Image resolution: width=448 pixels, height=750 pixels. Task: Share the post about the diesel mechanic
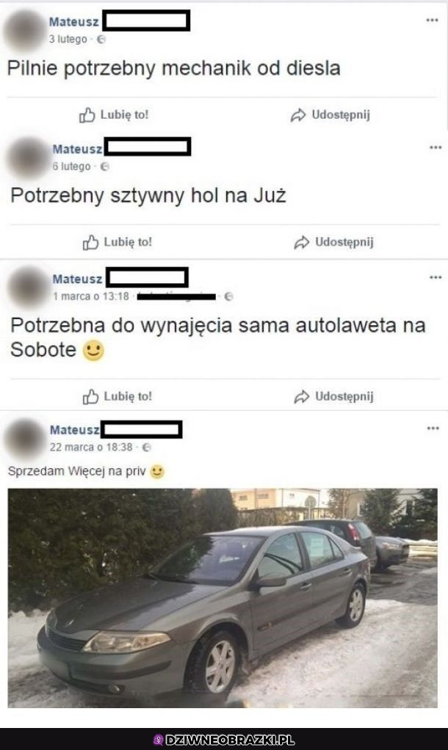pyautogui.click(x=330, y=114)
